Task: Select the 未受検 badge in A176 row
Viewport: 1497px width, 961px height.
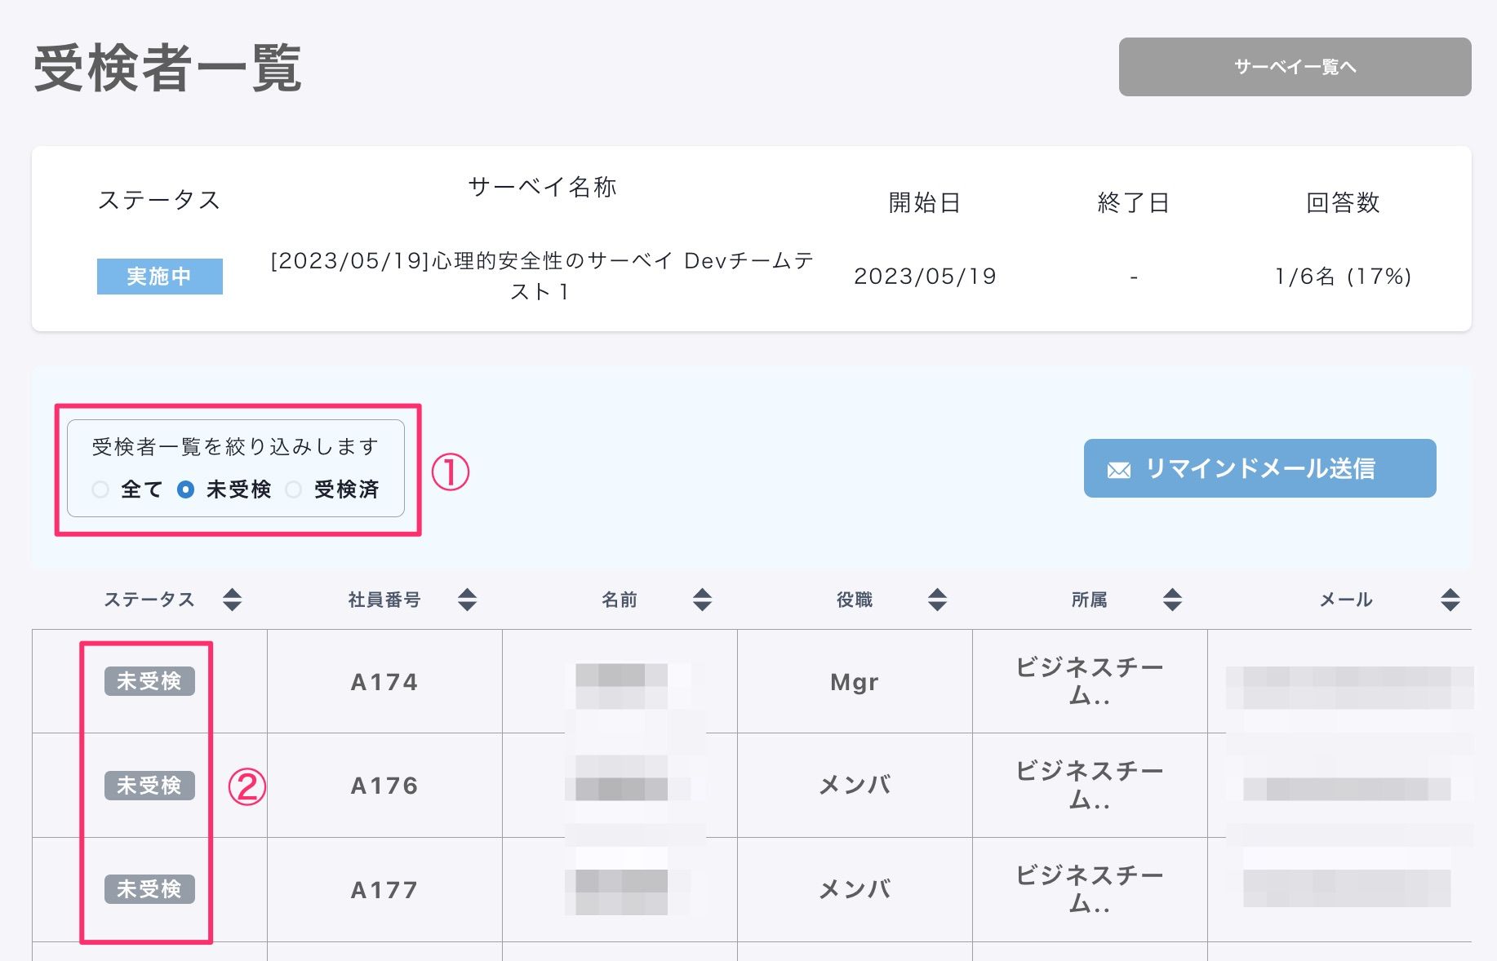Action: [149, 786]
